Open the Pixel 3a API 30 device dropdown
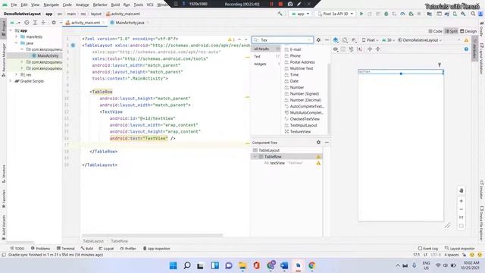 pos(336,14)
